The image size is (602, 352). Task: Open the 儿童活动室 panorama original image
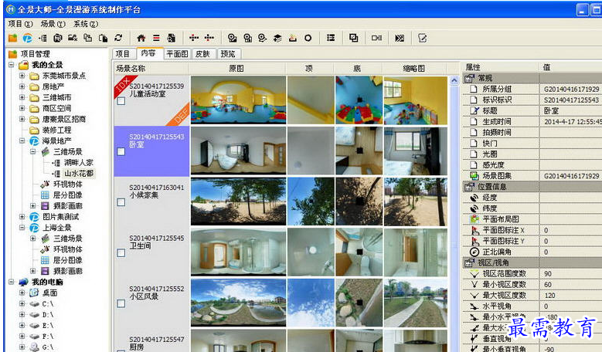(x=239, y=100)
